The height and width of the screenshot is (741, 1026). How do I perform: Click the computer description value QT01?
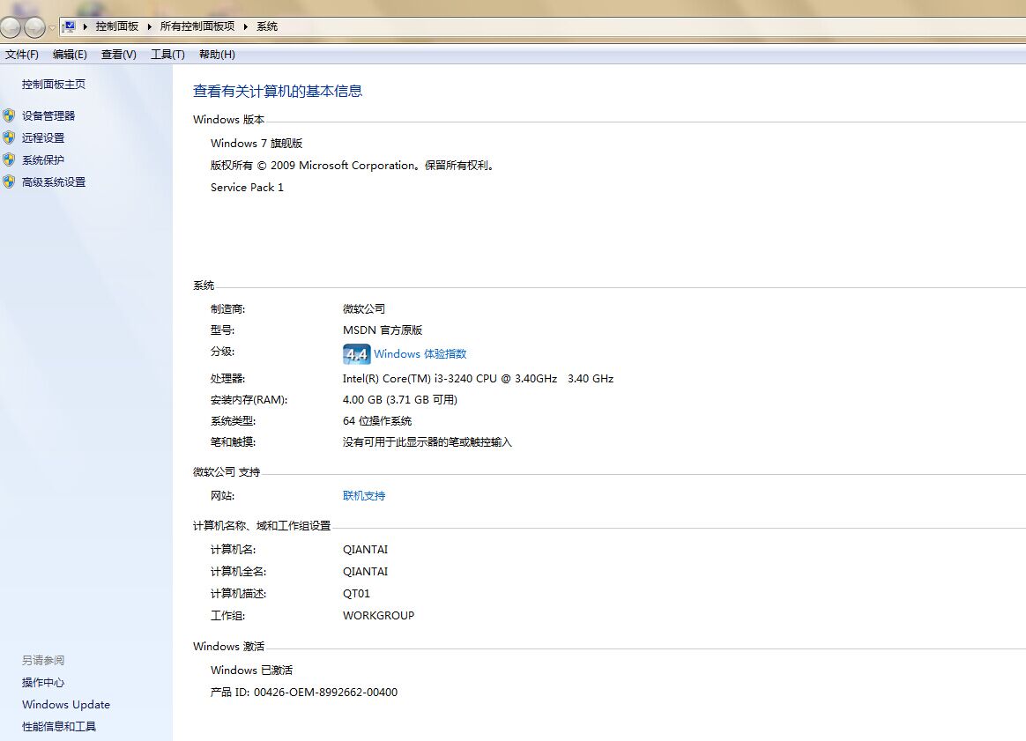[x=357, y=594]
